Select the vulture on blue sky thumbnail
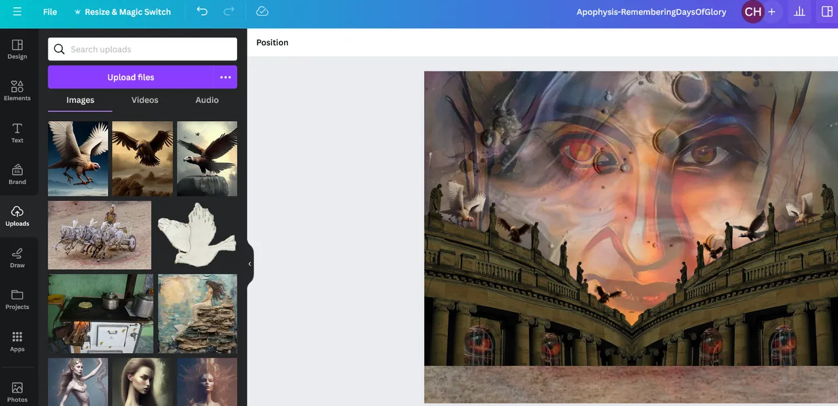 pyautogui.click(x=78, y=158)
